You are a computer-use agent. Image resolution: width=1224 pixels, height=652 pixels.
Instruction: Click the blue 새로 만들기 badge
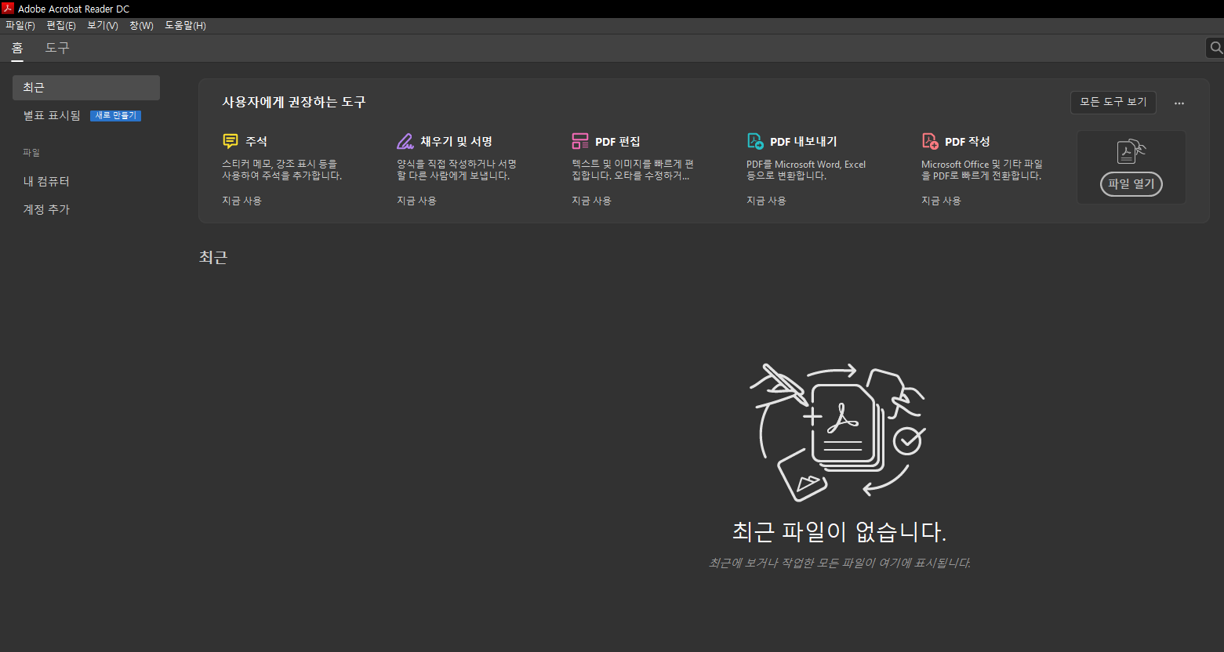[115, 115]
